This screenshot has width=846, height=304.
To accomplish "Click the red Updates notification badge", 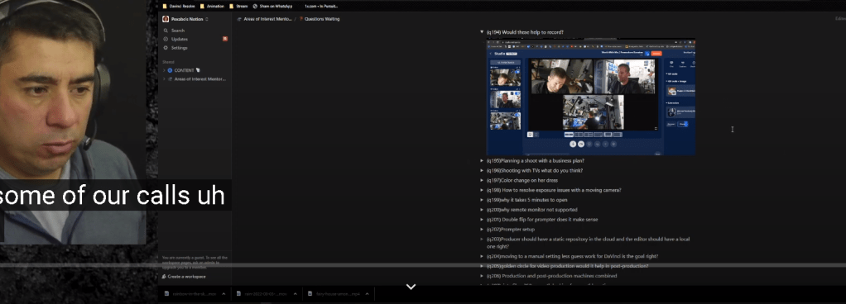I will [x=225, y=39].
